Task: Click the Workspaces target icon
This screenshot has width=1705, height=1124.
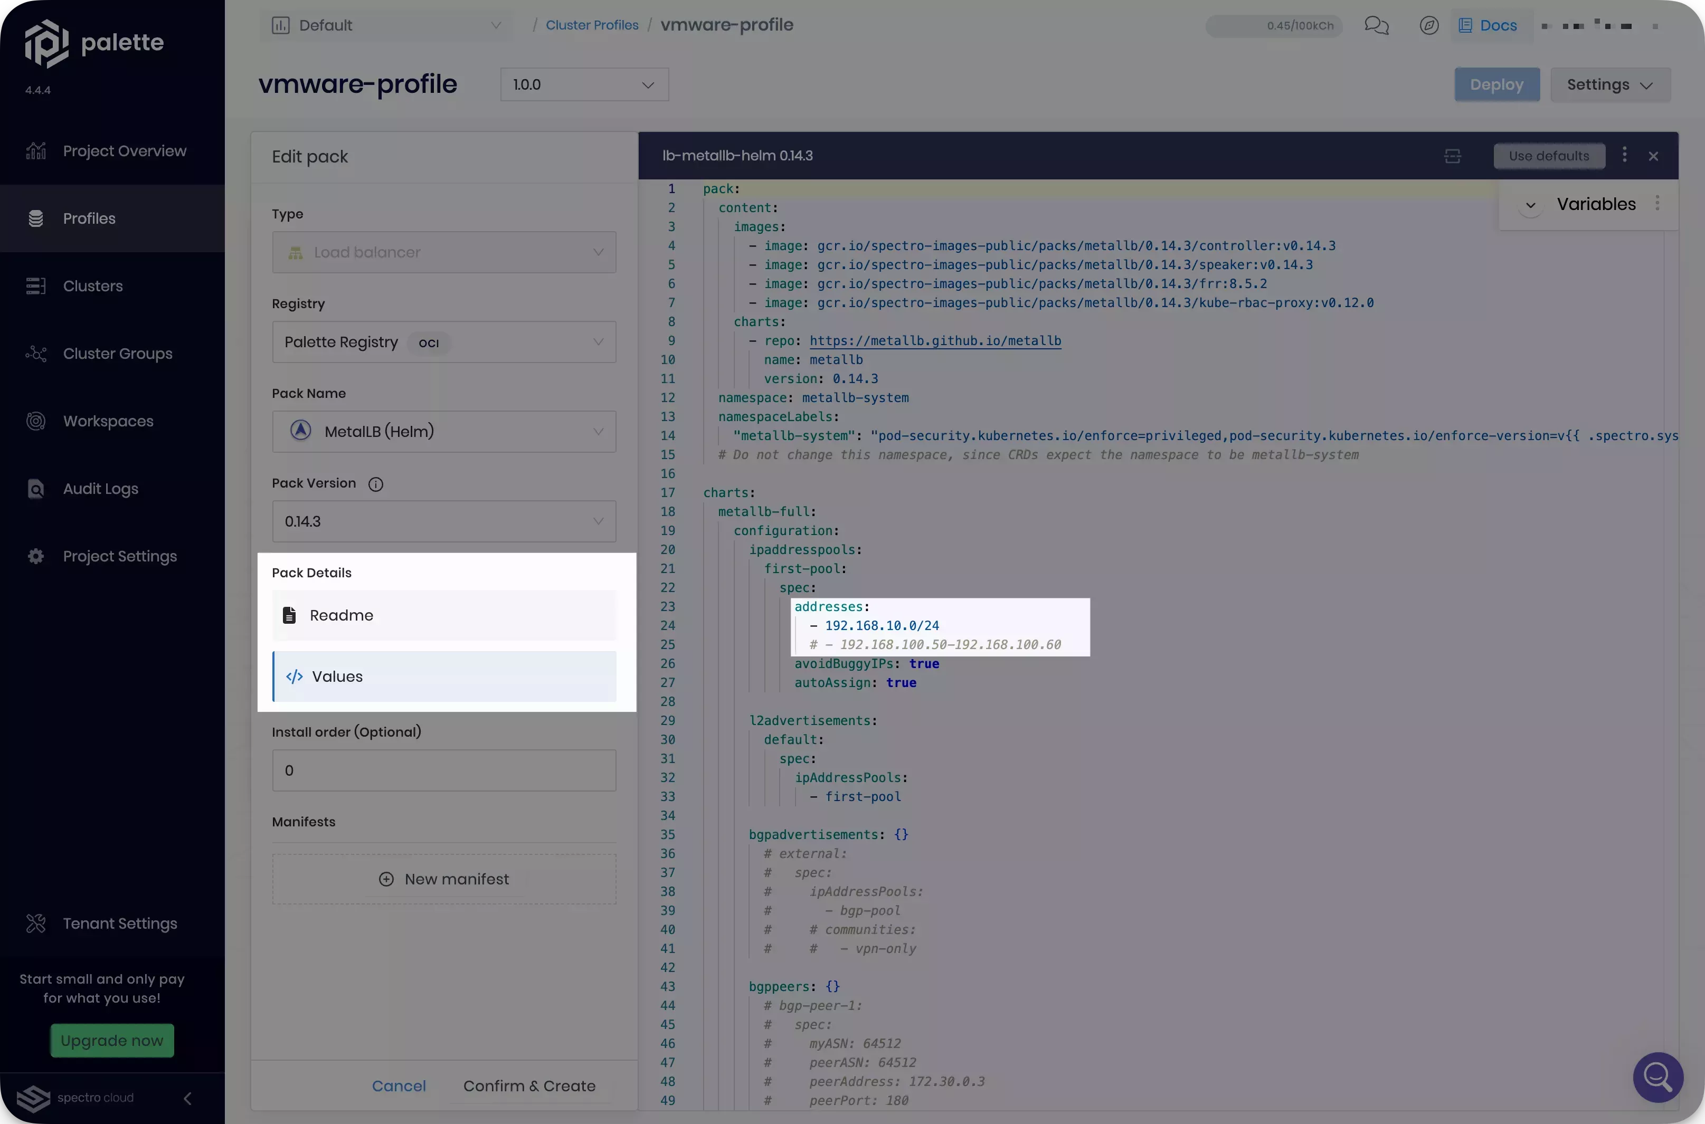Action: [36, 421]
